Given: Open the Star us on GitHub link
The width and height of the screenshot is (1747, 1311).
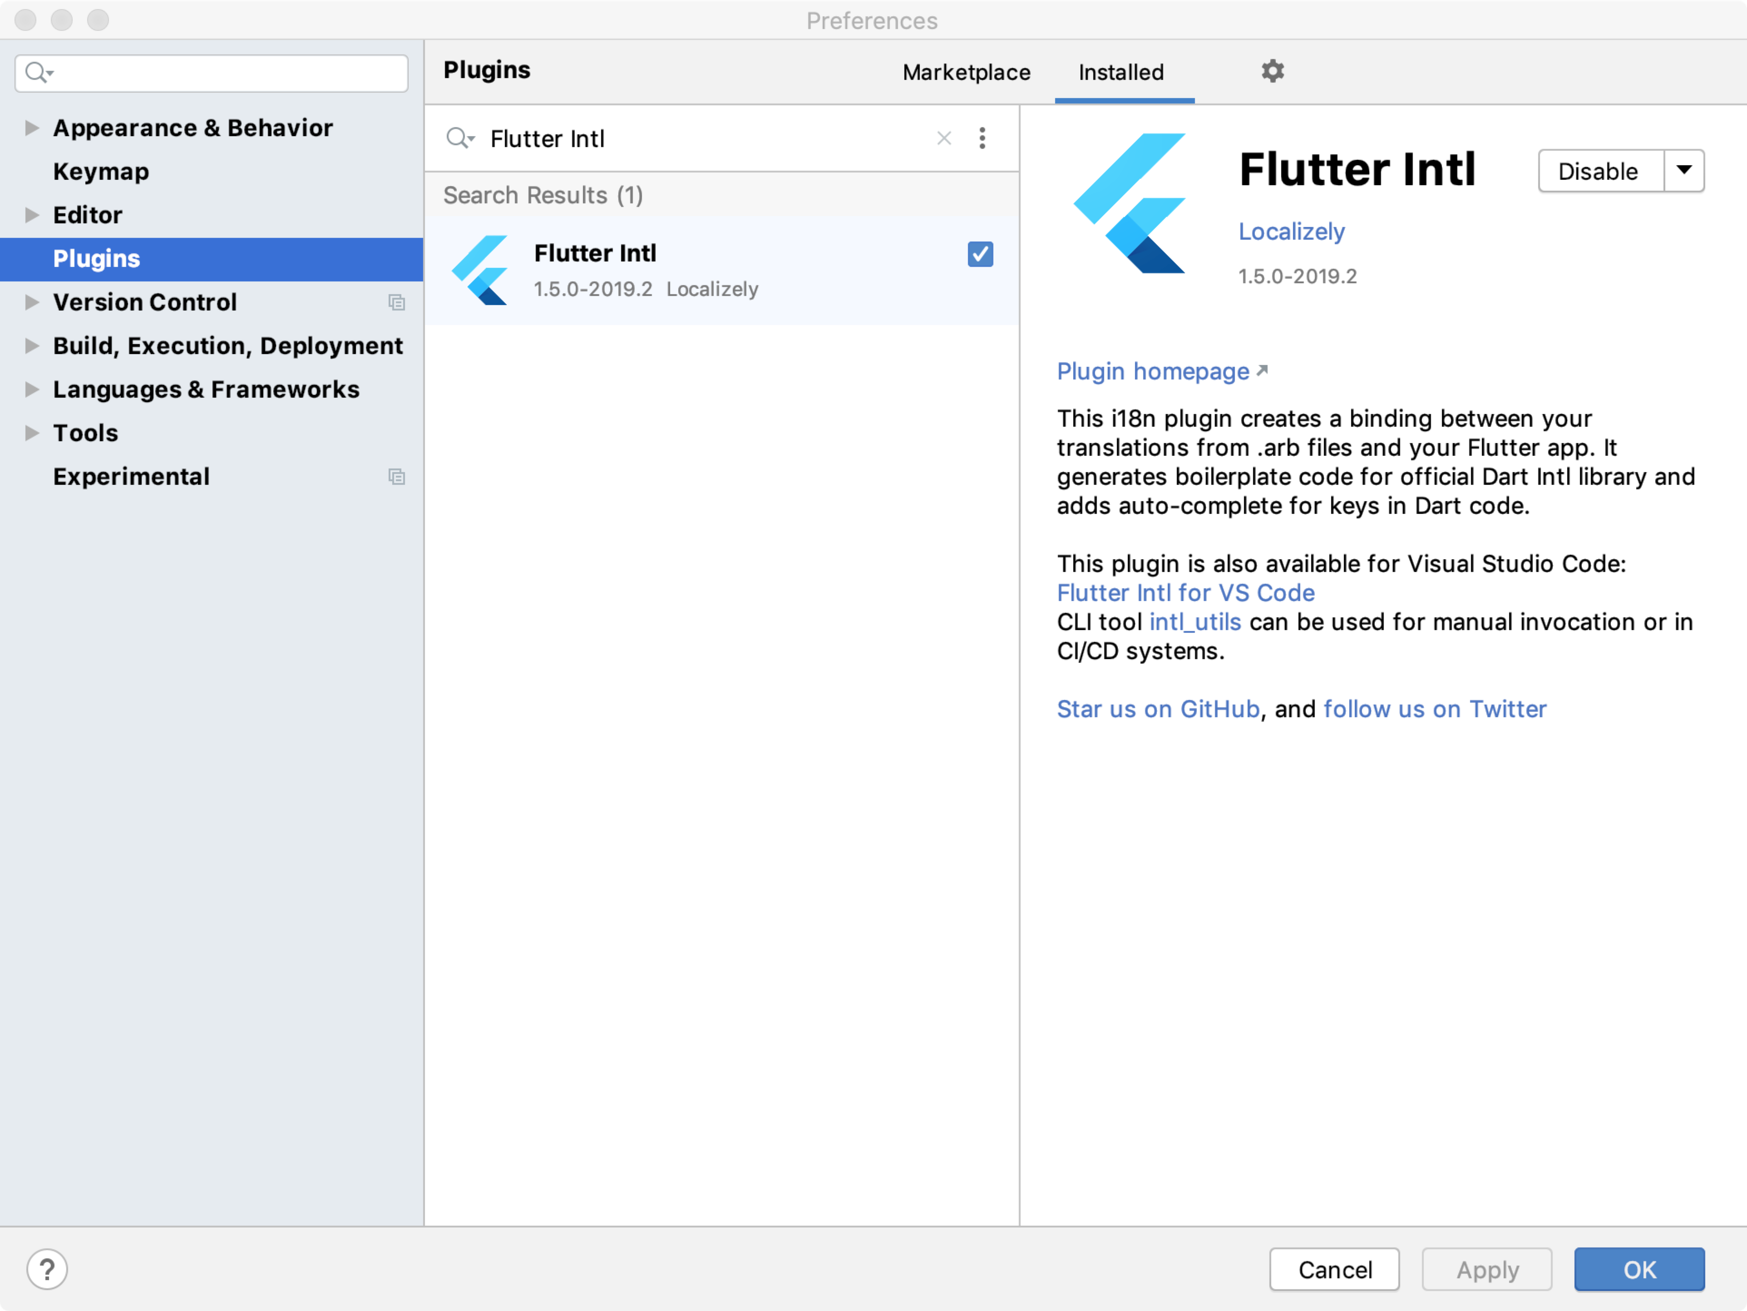Looking at the screenshot, I should (1158, 709).
